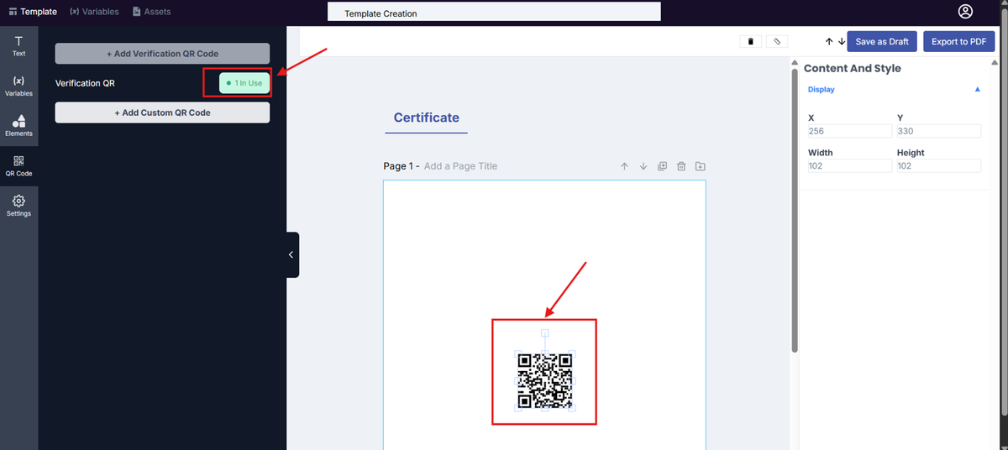The height and width of the screenshot is (450, 1008).
Task: Click the Width input field
Action: [x=849, y=166]
